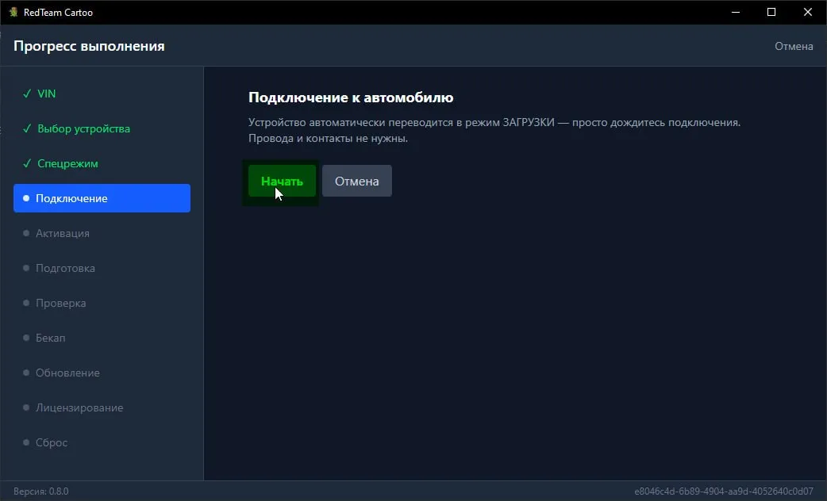Image resolution: width=827 pixels, height=501 pixels.
Task: Select the Проверка step
Action: click(102, 303)
